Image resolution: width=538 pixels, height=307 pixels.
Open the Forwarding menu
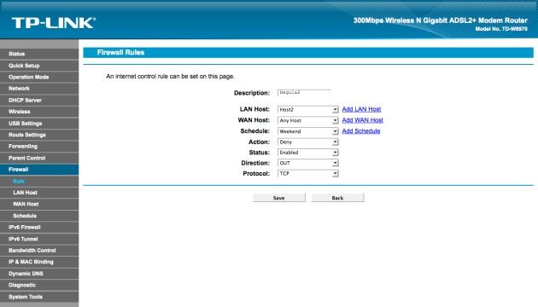tap(39, 147)
